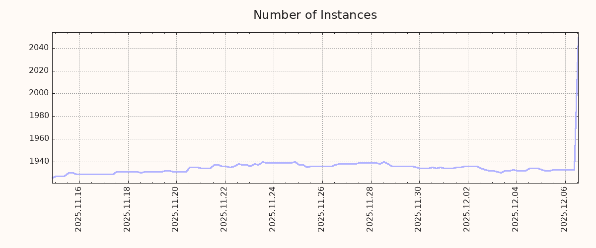Click the 2000 y-axis label
This screenshot has width=596, height=248.
(39, 93)
